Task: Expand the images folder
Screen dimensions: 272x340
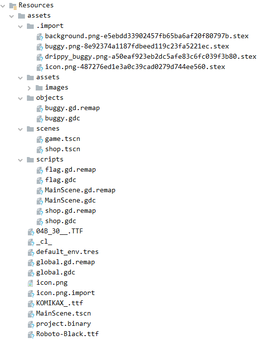Action: pyautogui.click(x=29, y=88)
